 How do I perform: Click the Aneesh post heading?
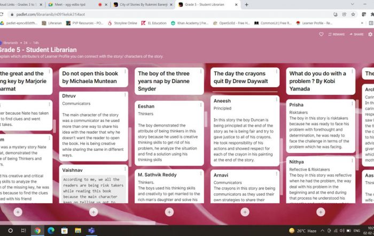click(x=222, y=101)
